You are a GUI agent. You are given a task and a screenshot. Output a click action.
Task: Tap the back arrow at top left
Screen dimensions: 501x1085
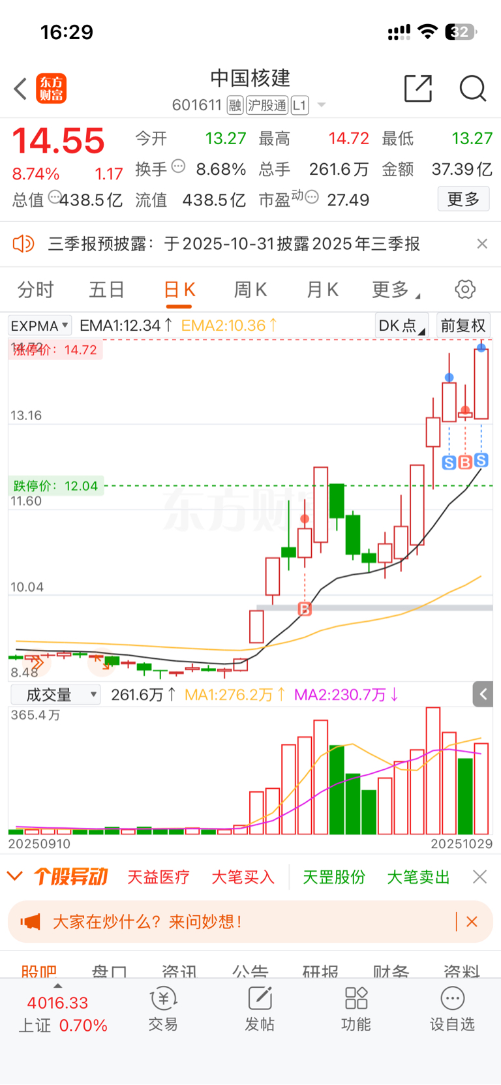tap(20, 89)
